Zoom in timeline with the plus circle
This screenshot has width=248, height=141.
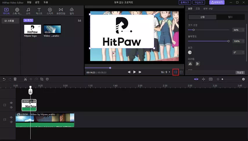click(243, 79)
